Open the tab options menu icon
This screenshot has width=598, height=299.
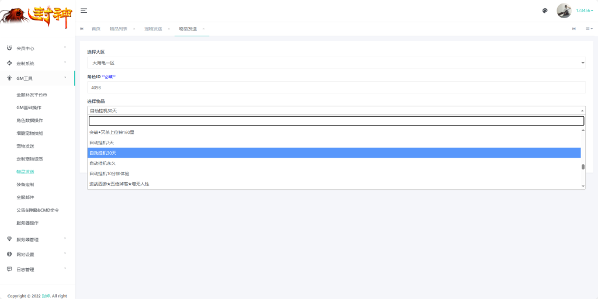tap(589, 29)
